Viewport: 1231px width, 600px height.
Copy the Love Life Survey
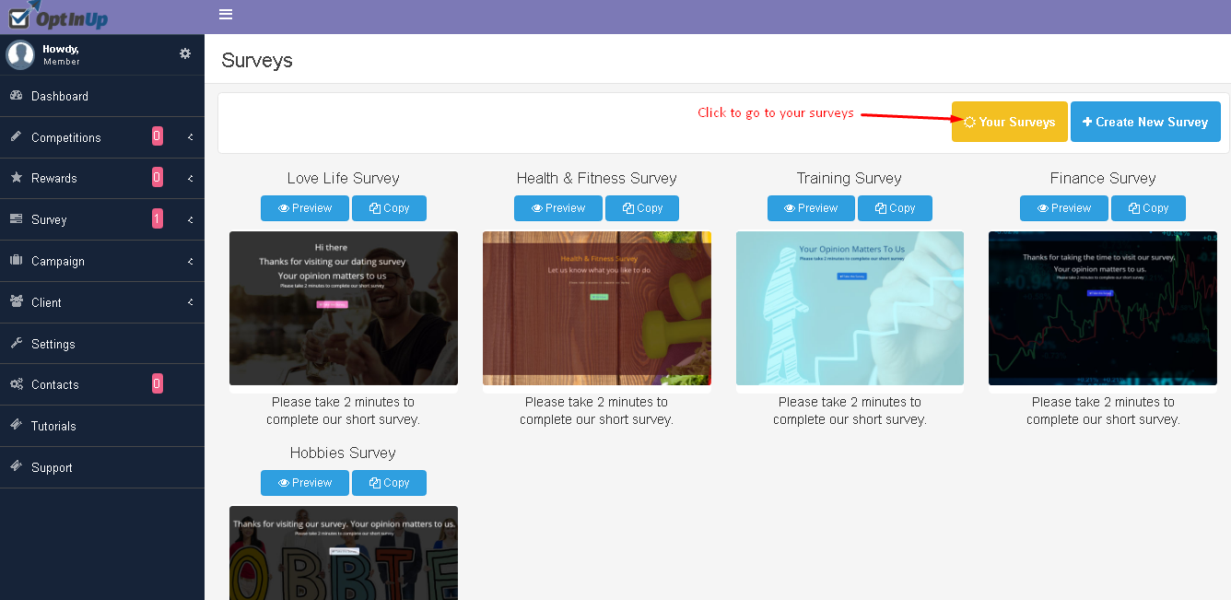389,208
